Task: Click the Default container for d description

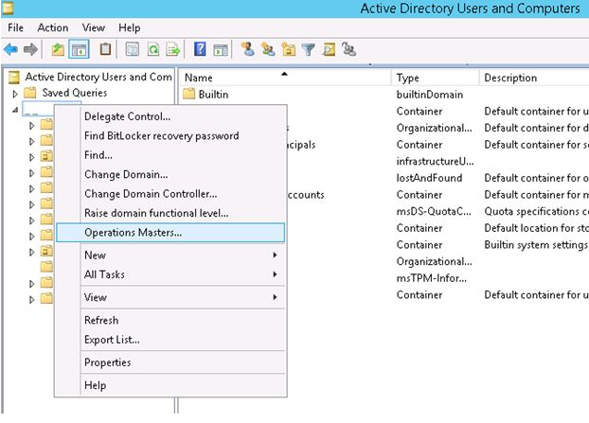Action: [x=536, y=128]
